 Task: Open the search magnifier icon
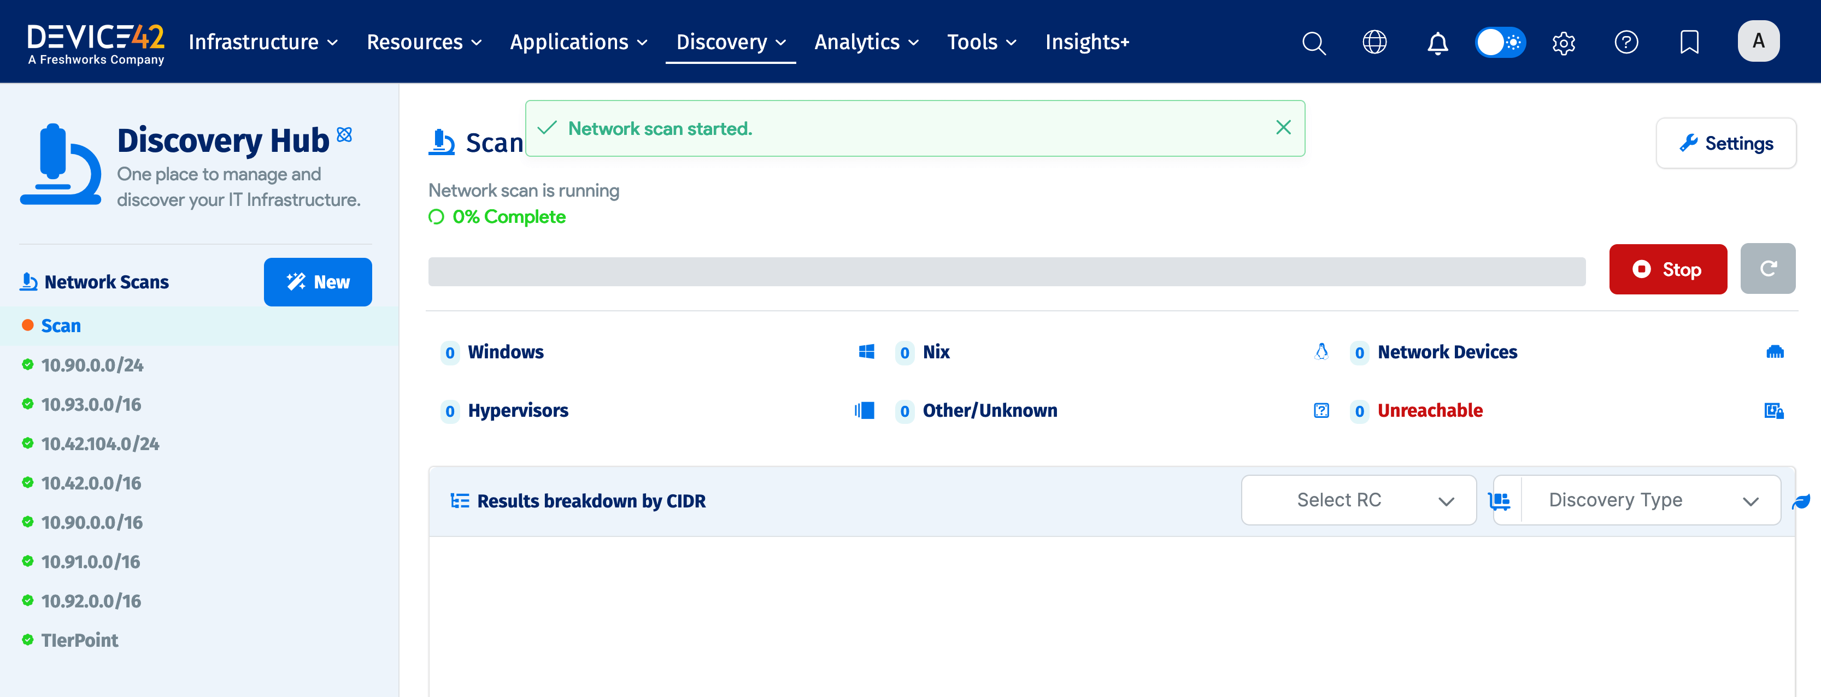[x=1313, y=43]
